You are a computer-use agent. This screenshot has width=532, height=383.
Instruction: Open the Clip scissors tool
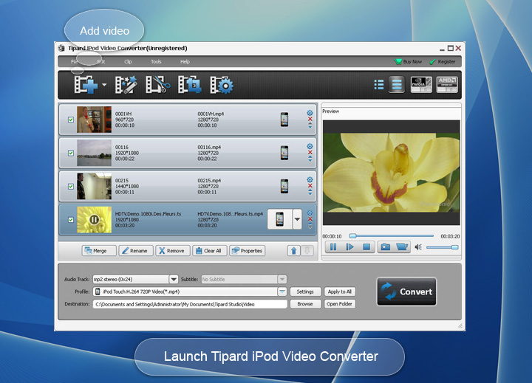[x=158, y=85]
